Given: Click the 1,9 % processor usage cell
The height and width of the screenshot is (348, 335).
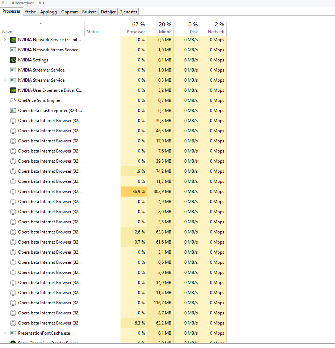Looking at the screenshot, I should point(134,171).
